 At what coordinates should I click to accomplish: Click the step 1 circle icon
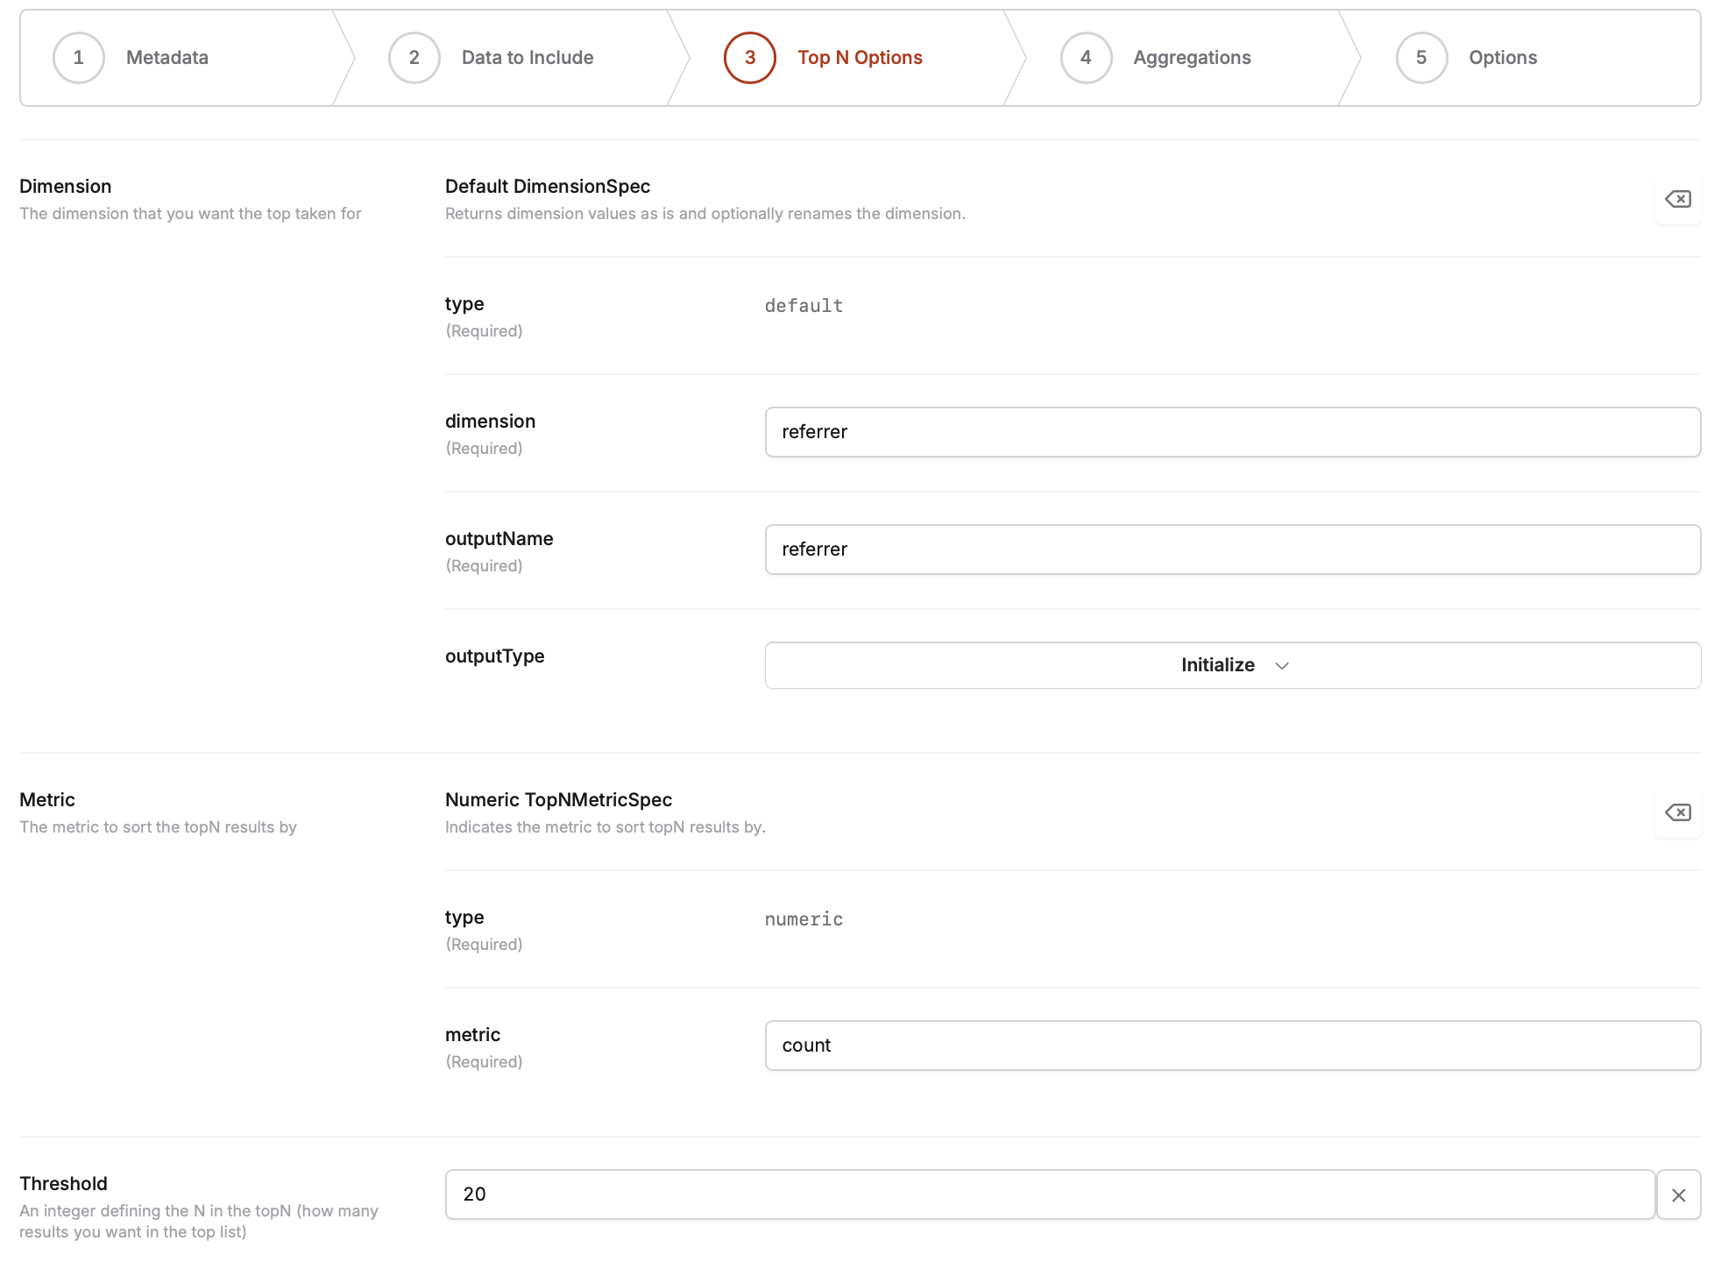[x=79, y=58]
